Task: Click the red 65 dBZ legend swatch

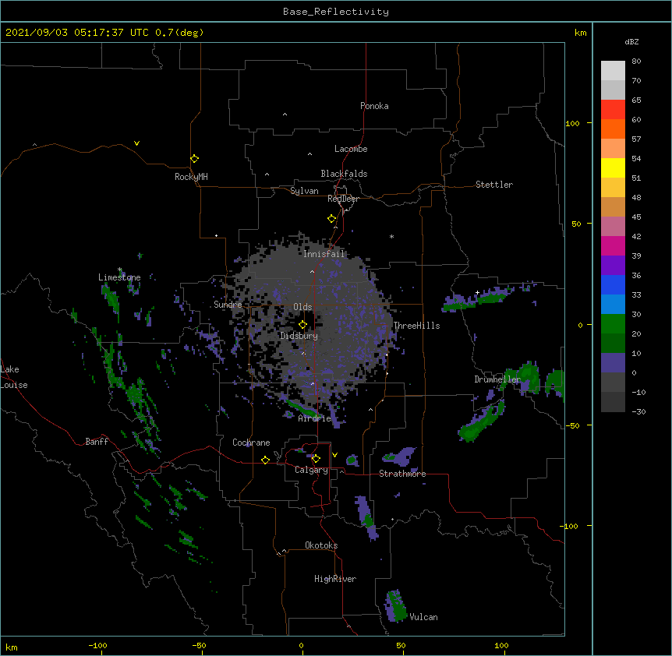Action: click(x=613, y=110)
